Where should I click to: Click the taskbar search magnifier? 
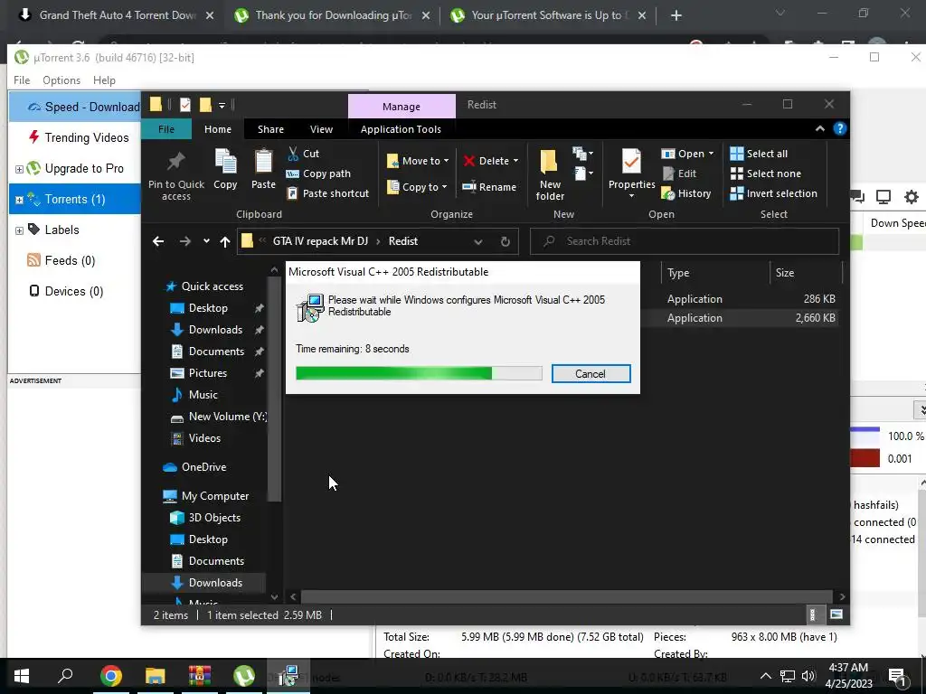point(65,675)
